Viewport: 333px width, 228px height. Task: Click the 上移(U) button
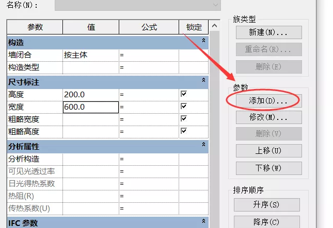tap(268, 151)
